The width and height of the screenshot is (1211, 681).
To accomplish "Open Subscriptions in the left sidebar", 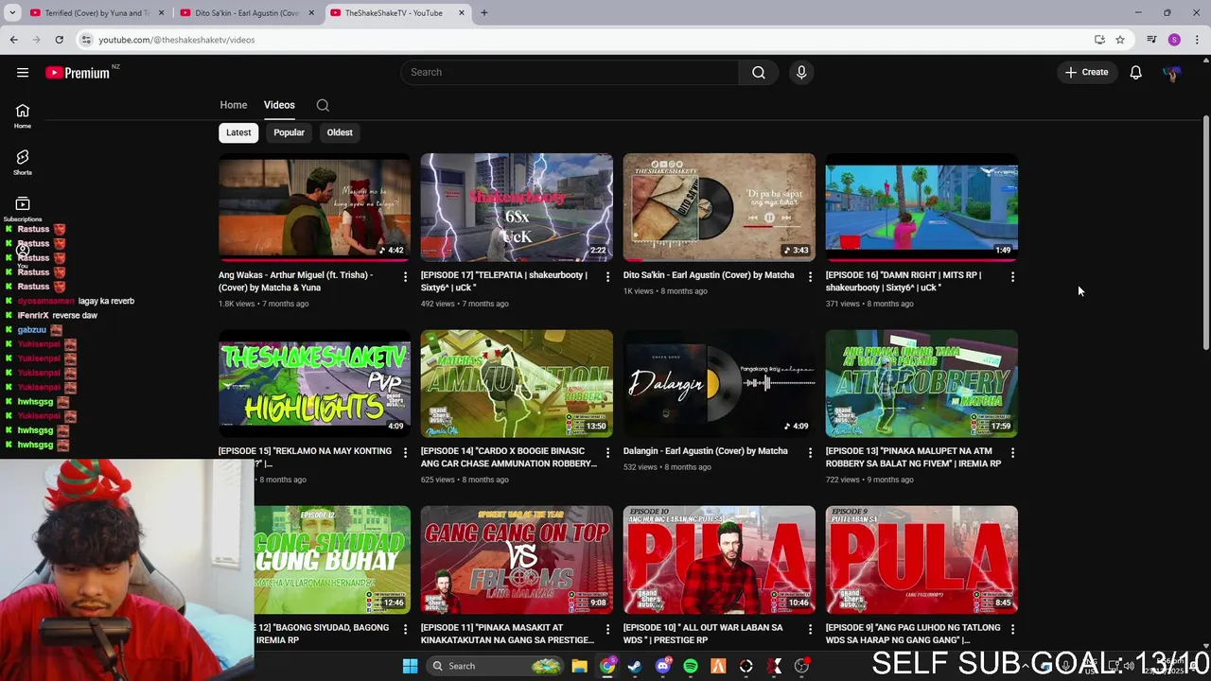I will click(23, 209).
